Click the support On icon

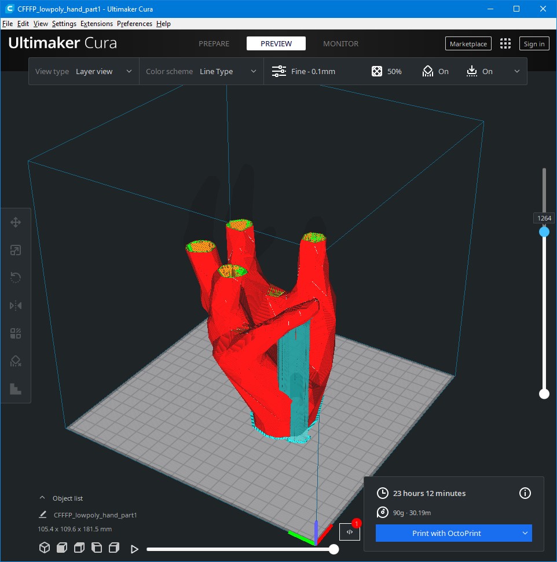click(x=427, y=71)
